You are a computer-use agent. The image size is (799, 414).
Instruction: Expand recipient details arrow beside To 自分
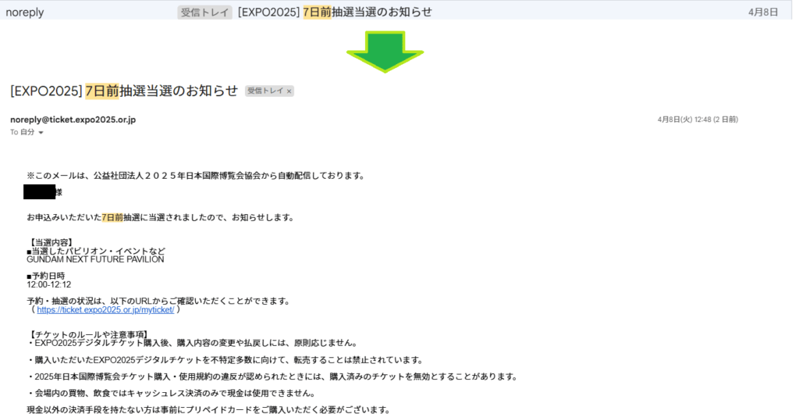point(41,134)
